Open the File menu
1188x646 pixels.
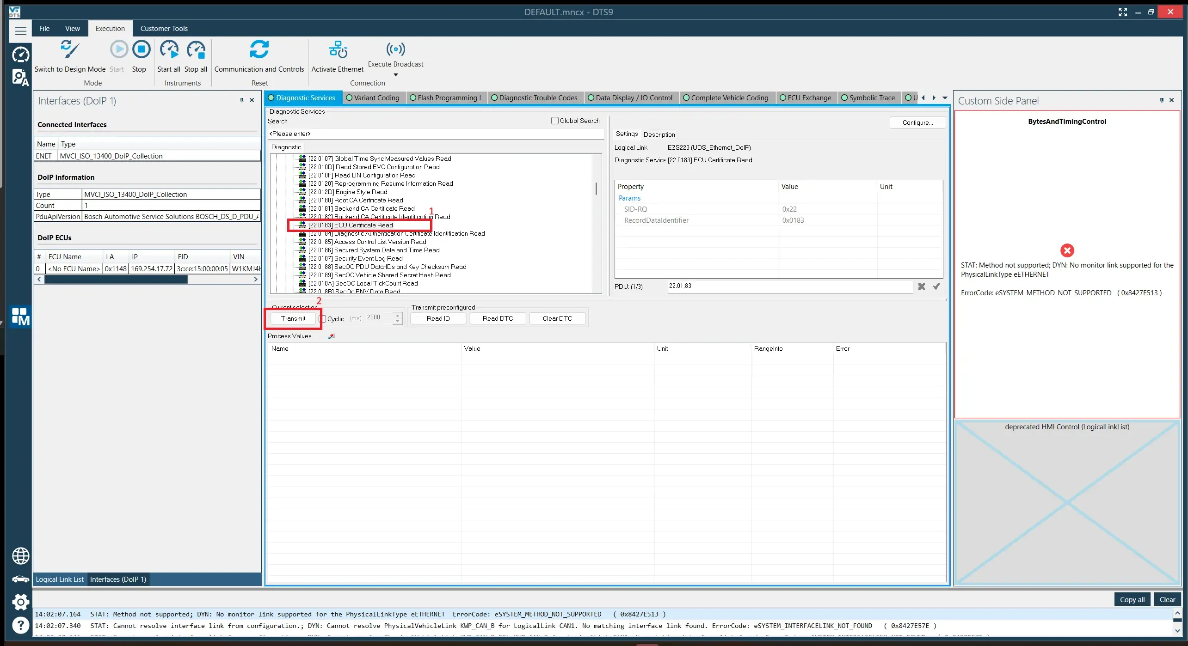click(44, 29)
